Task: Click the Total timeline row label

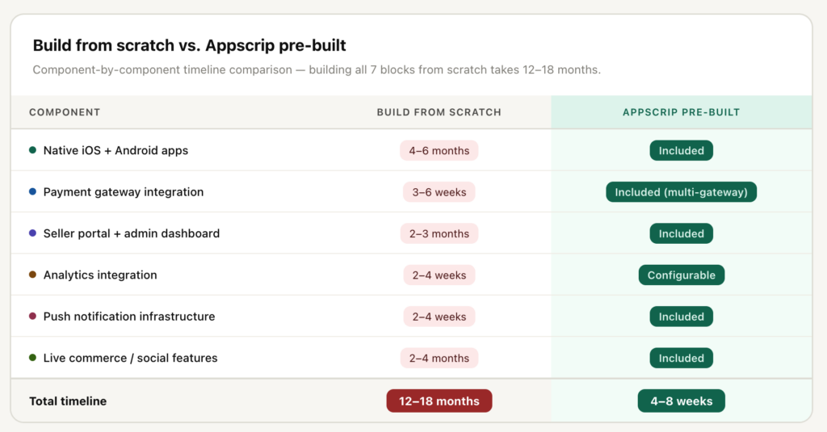Action: (68, 401)
